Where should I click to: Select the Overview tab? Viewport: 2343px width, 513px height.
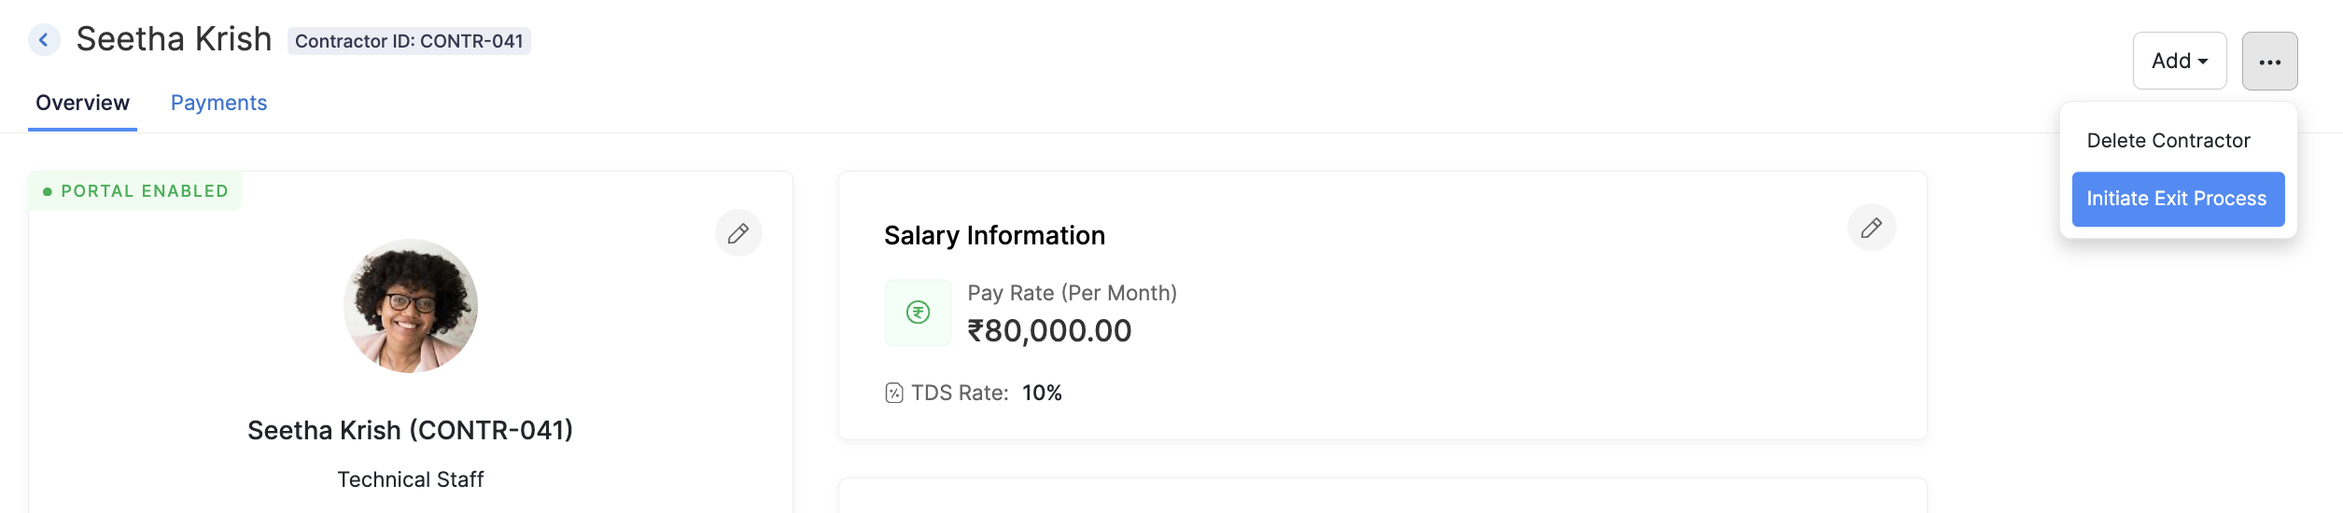(82, 103)
